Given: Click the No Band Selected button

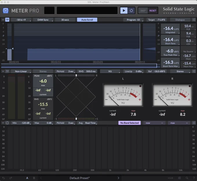Looking at the screenshot, I should coord(129,123).
